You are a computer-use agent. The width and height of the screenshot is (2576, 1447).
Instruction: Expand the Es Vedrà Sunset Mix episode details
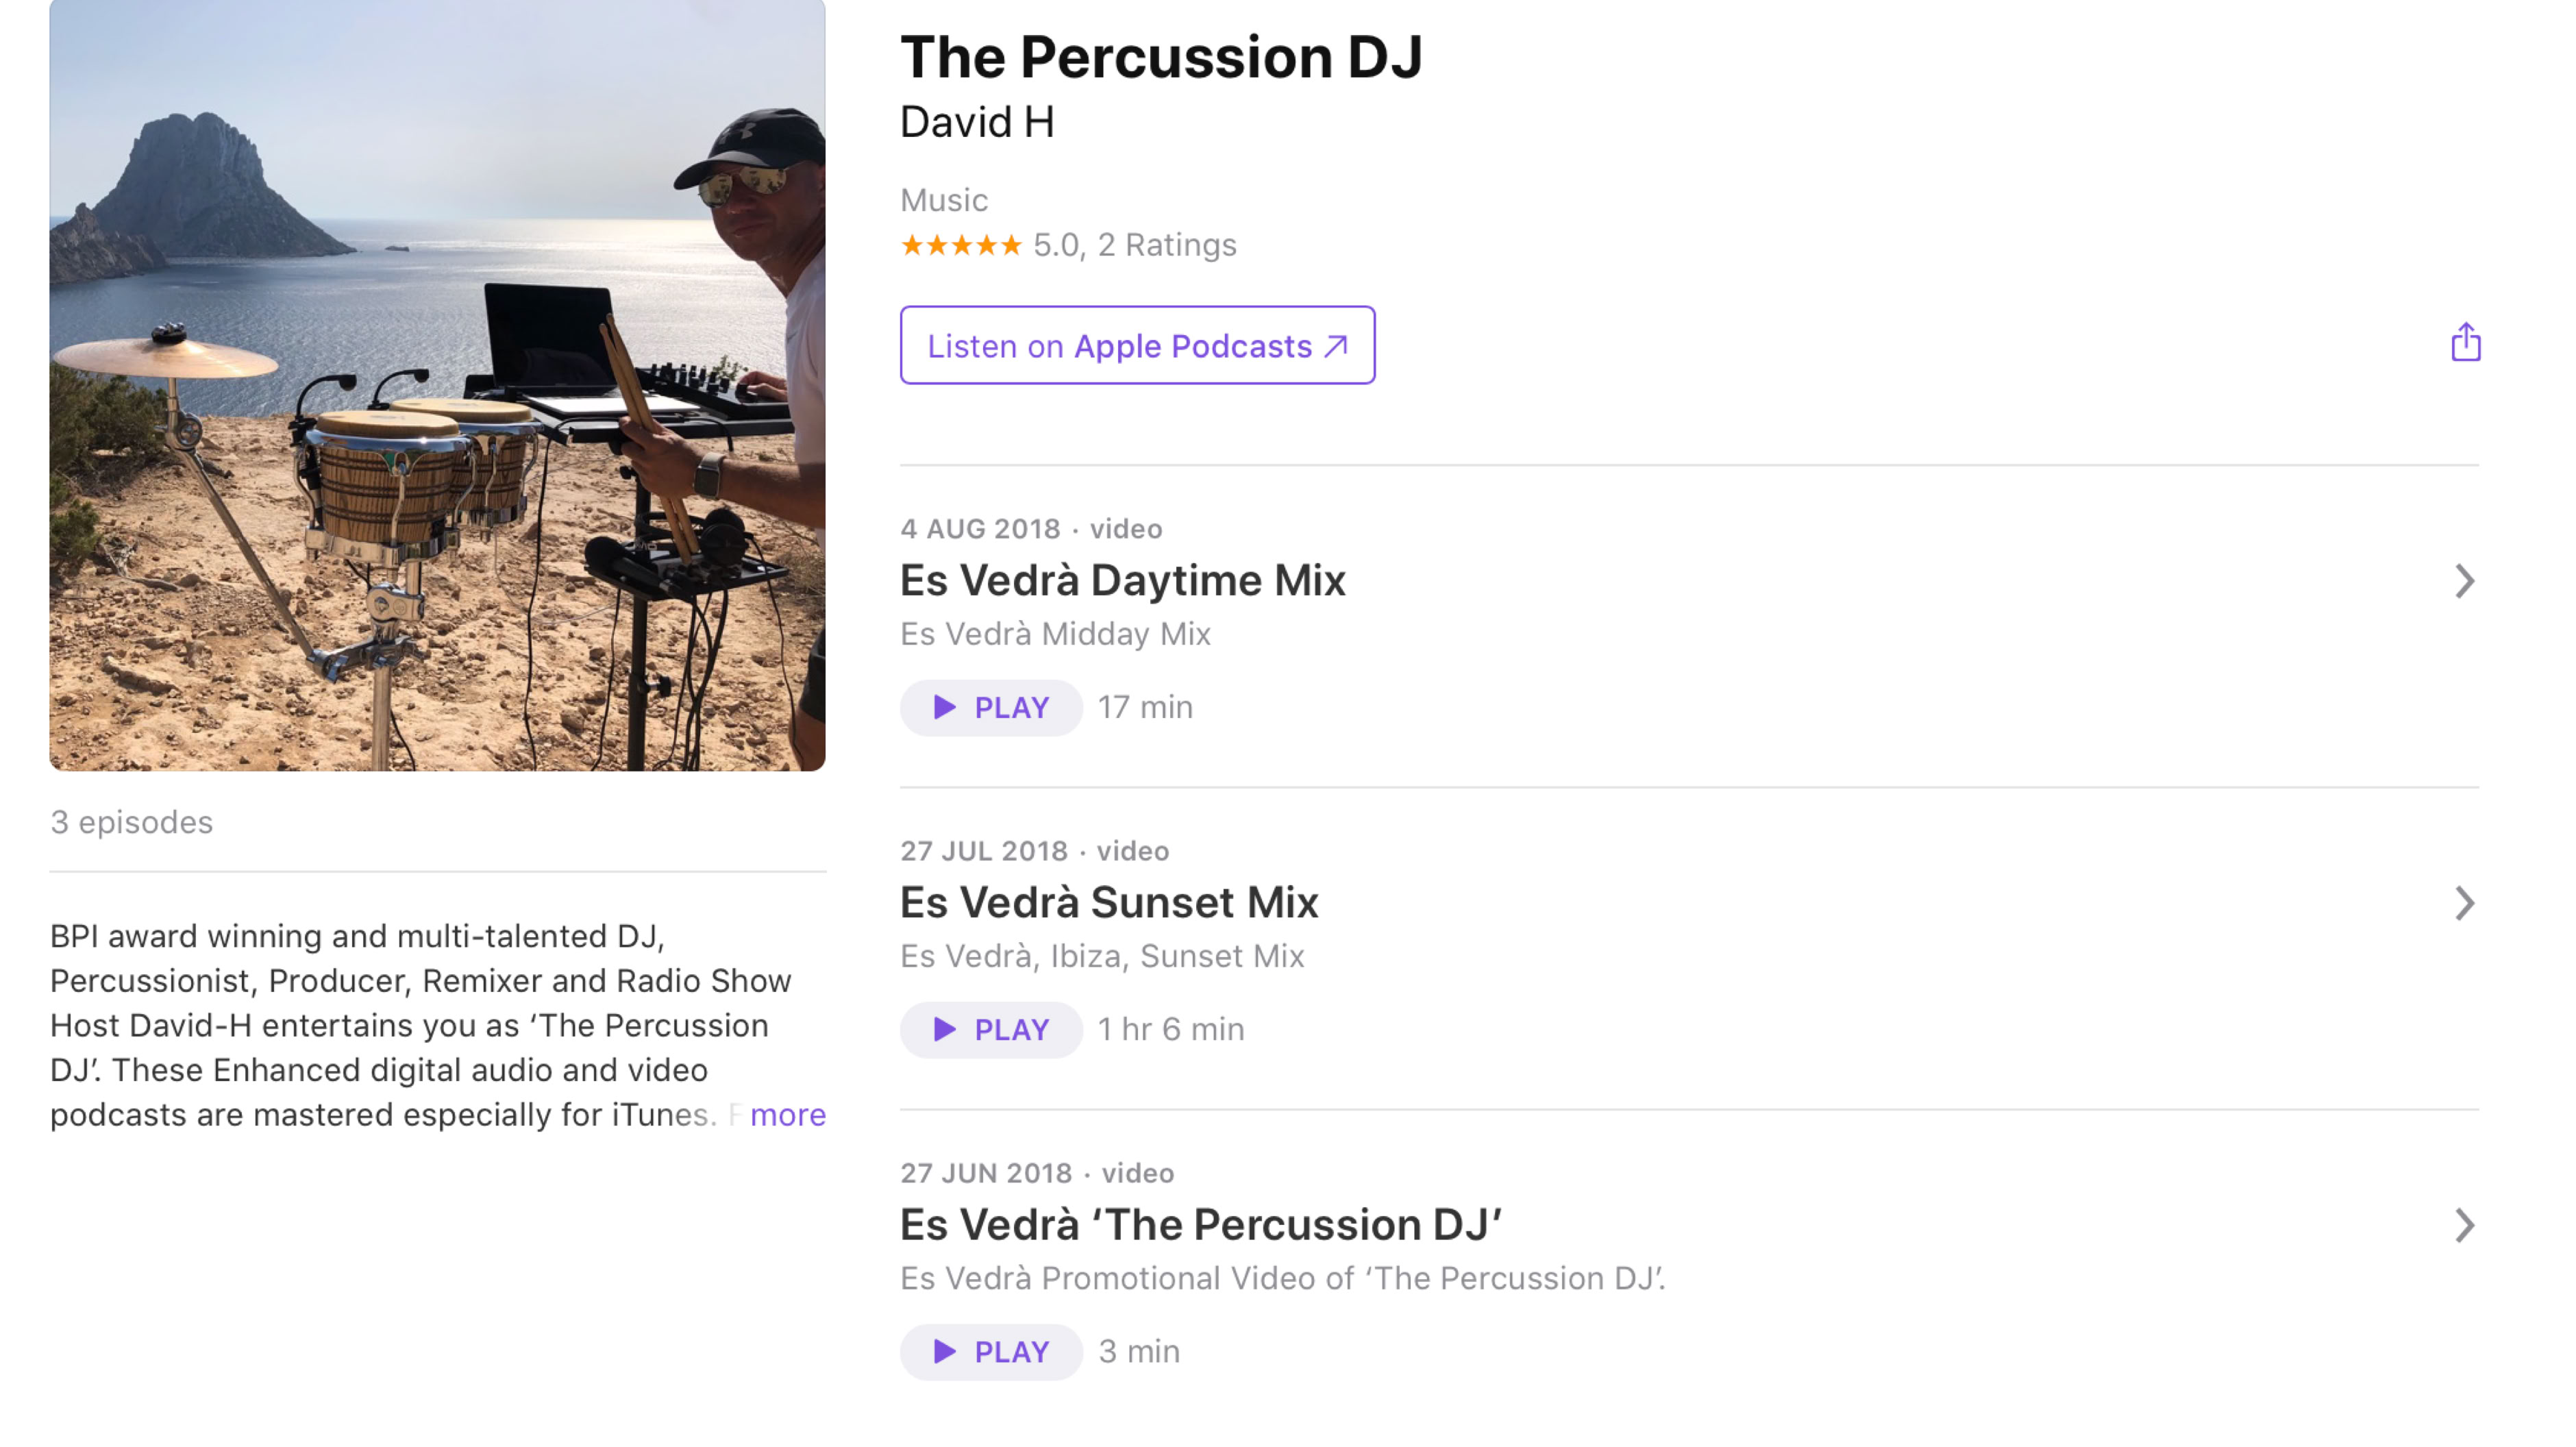tap(2464, 904)
